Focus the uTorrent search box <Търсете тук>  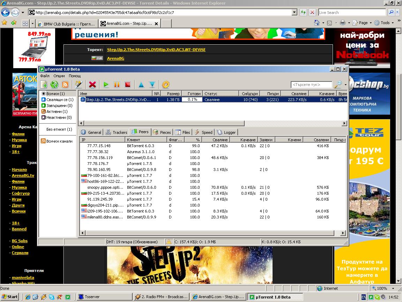coord(312,85)
